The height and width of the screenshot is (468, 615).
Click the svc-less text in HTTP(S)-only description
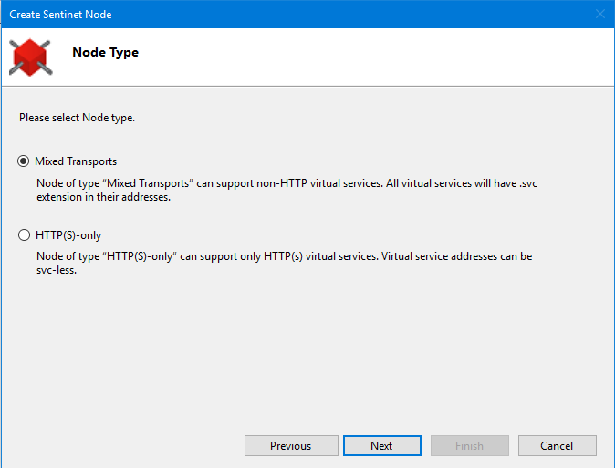pyautogui.click(x=57, y=270)
